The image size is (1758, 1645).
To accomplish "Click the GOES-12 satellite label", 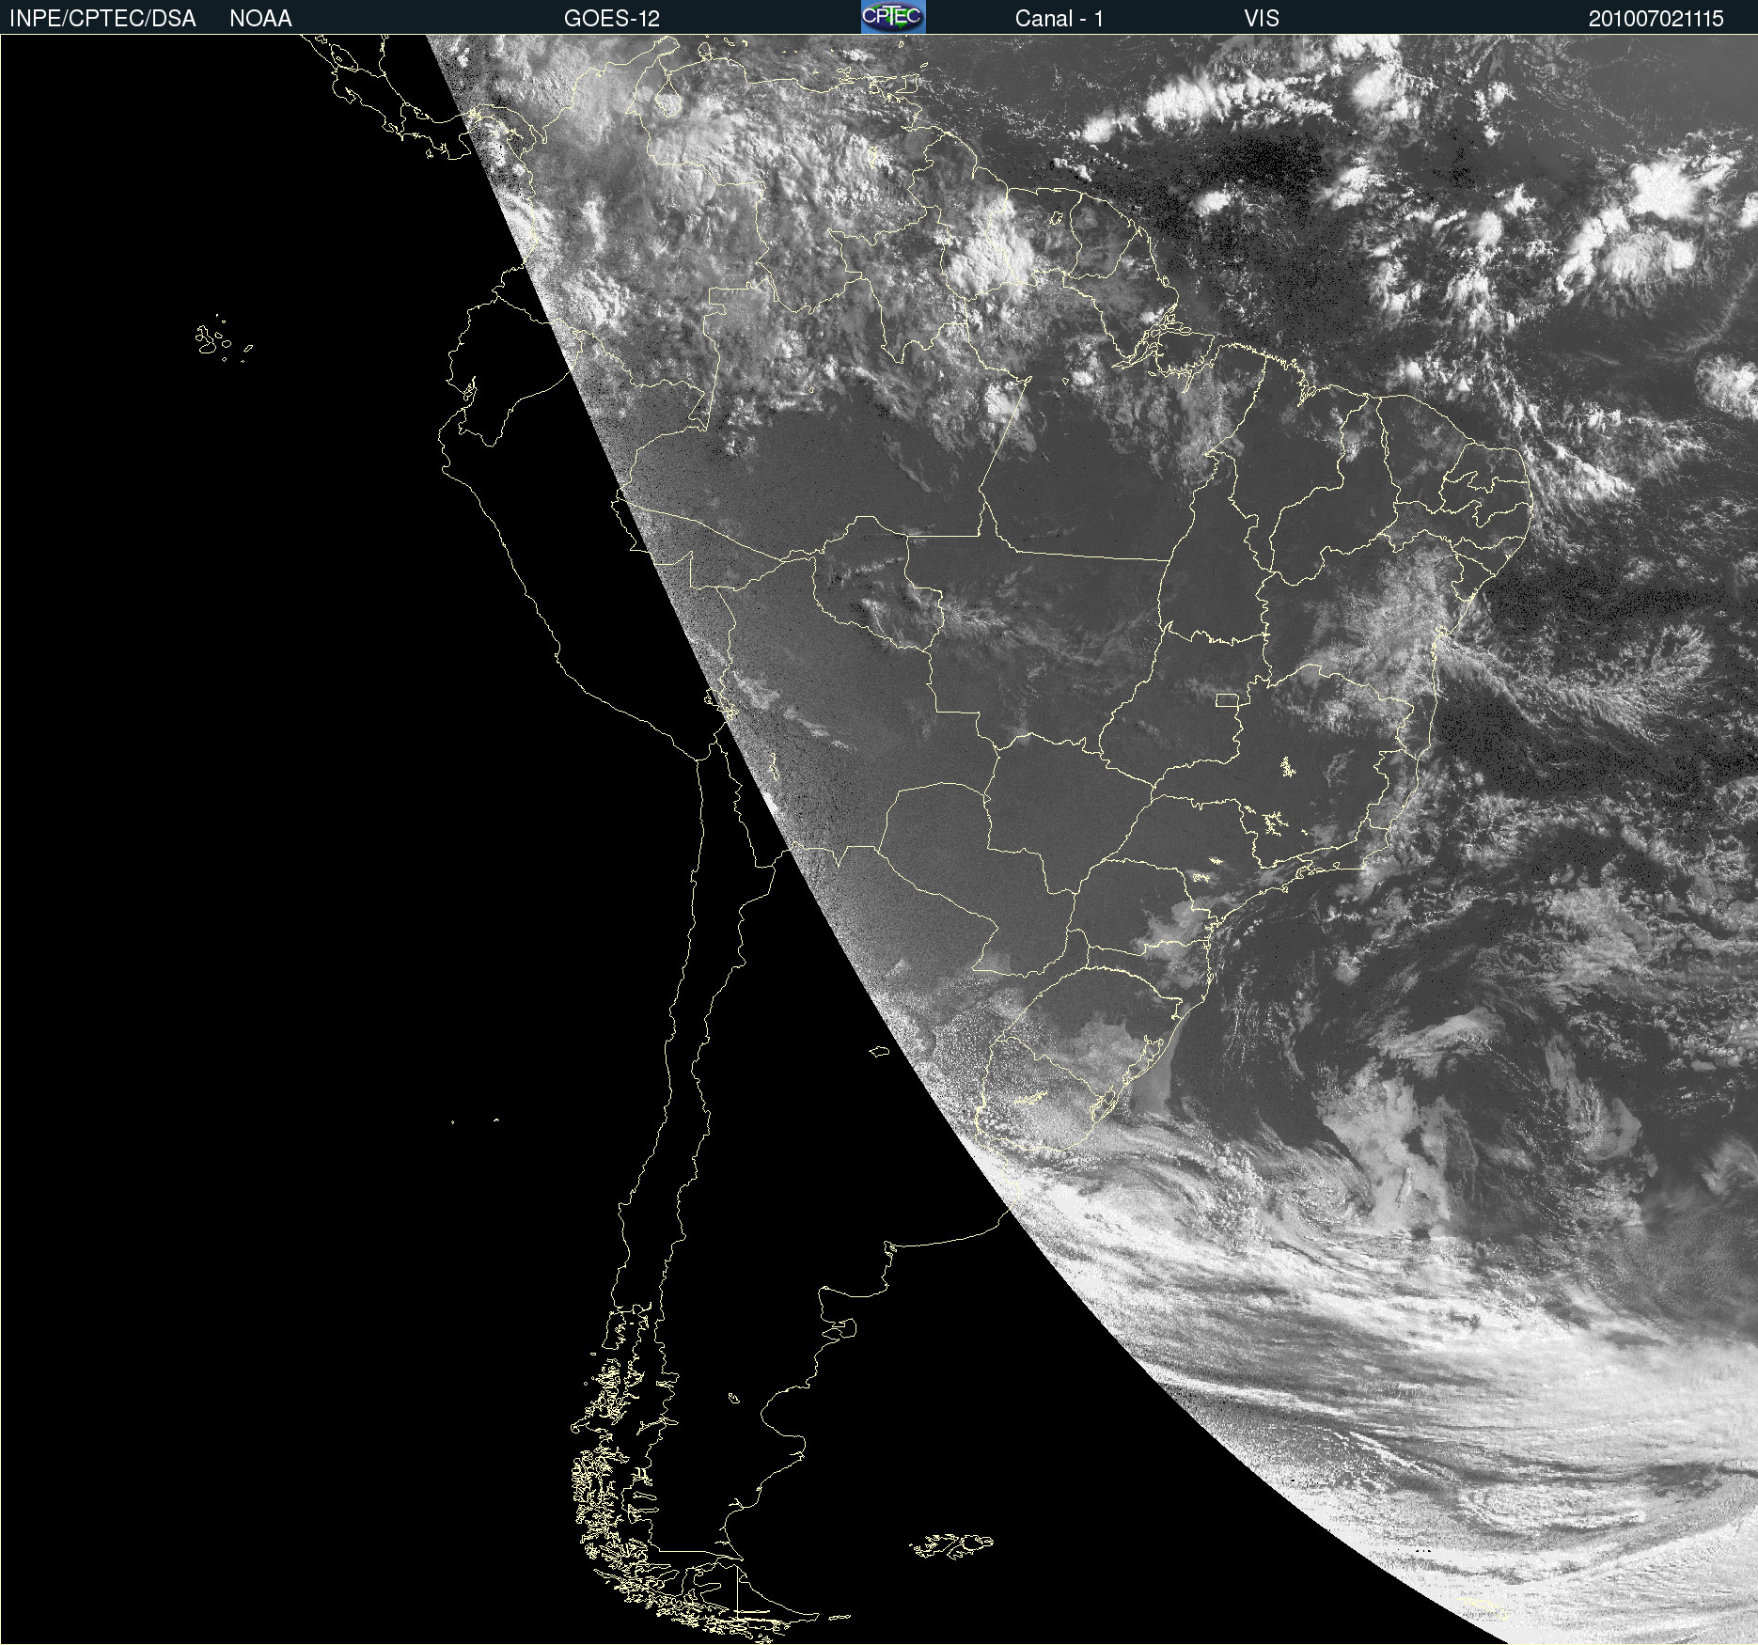I will coord(612,19).
